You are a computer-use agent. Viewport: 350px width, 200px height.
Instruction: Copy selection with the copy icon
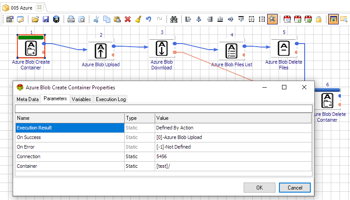click(107, 19)
